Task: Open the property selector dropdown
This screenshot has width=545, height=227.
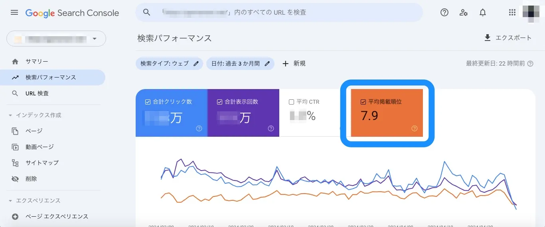Action: click(56, 39)
